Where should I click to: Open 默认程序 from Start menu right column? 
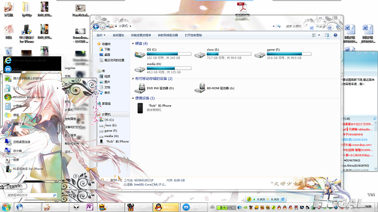70,136
